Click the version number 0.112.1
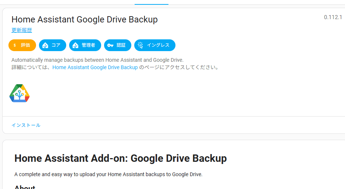This screenshot has width=345, height=189. click(333, 17)
